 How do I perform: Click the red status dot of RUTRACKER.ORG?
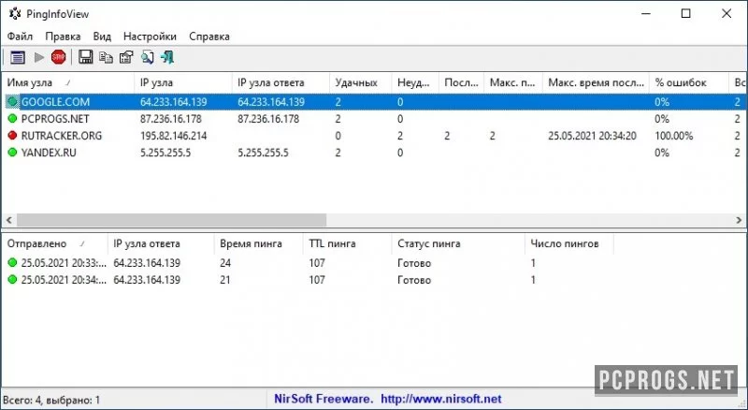[x=12, y=136]
